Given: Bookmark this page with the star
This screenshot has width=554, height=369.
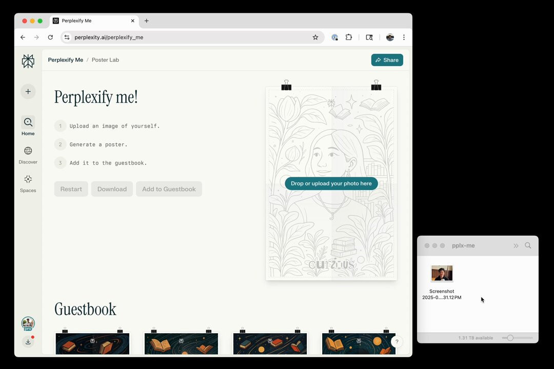Looking at the screenshot, I should pyautogui.click(x=315, y=37).
